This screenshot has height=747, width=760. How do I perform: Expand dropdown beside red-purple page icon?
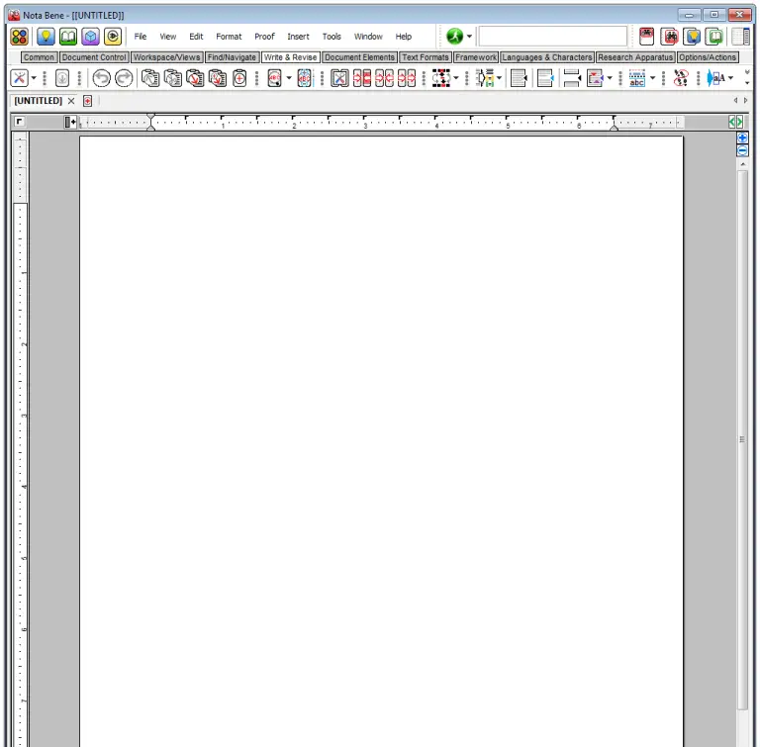pyautogui.click(x=610, y=77)
